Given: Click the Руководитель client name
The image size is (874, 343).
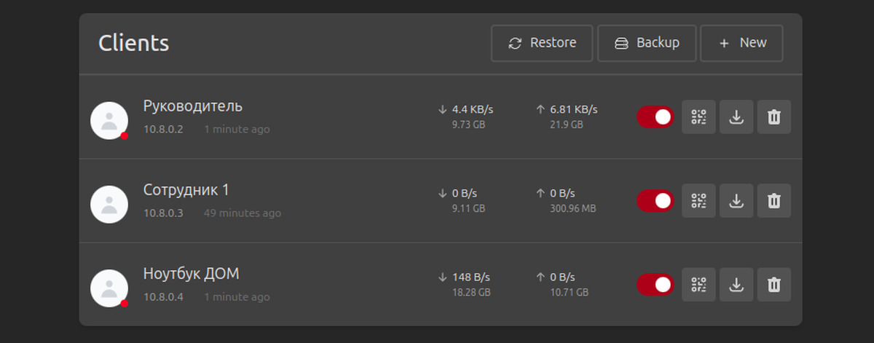Looking at the screenshot, I should click(x=193, y=106).
